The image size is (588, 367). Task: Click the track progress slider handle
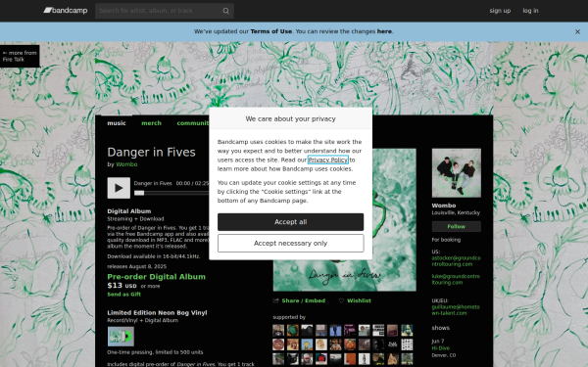(x=139, y=193)
